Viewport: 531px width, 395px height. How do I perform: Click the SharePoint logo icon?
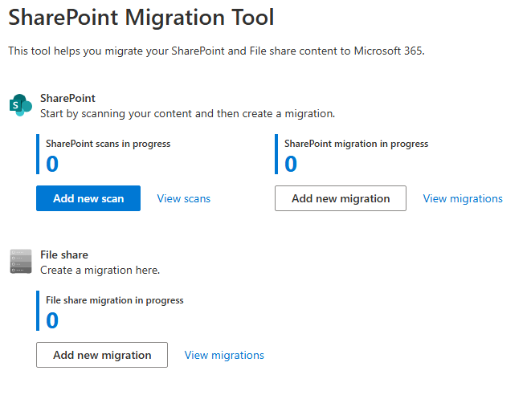coord(21,105)
